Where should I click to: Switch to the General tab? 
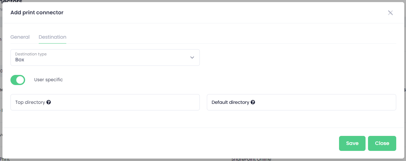coord(20,37)
